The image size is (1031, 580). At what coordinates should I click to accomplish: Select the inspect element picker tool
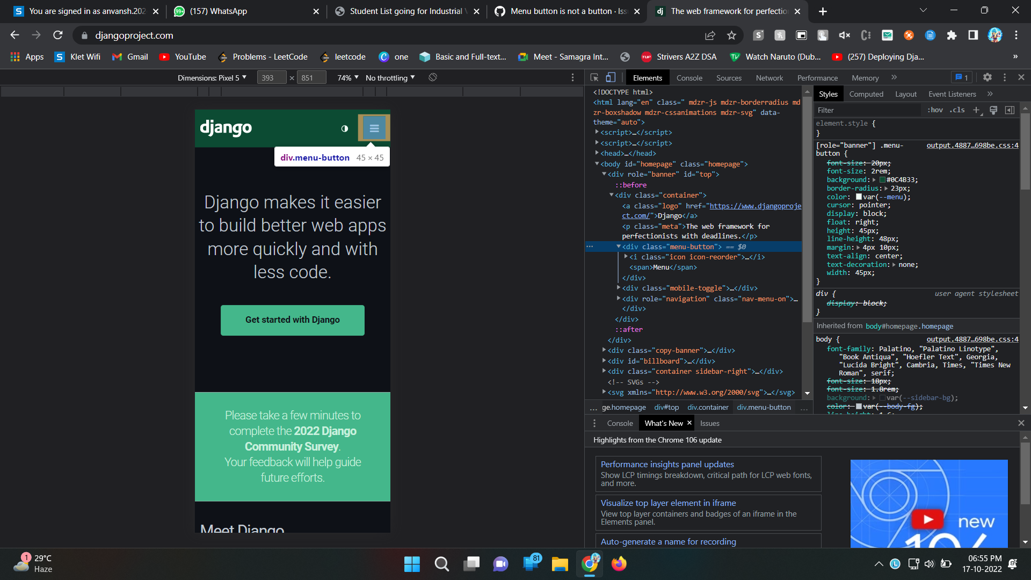click(594, 77)
